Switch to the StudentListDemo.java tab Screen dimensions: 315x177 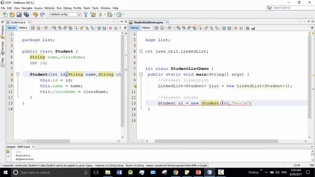(x=148, y=22)
